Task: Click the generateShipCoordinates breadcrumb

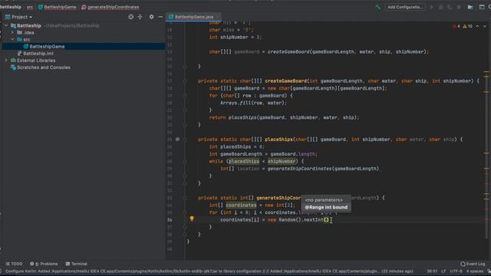Action: tap(113, 7)
